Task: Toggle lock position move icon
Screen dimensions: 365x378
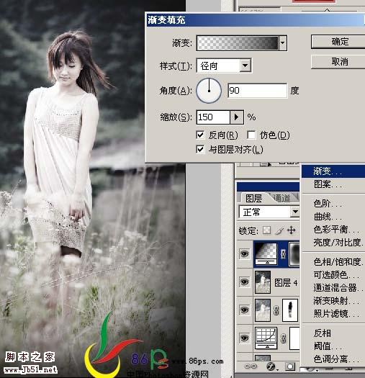Action: pos(292,230)
